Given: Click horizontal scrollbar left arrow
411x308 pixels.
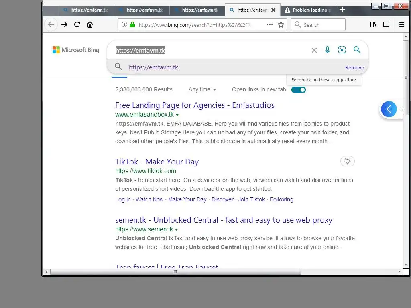Looking at the screenshot, I should tap(47, 272).
